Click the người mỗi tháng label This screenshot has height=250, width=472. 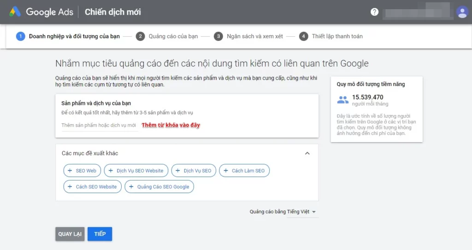370,104
